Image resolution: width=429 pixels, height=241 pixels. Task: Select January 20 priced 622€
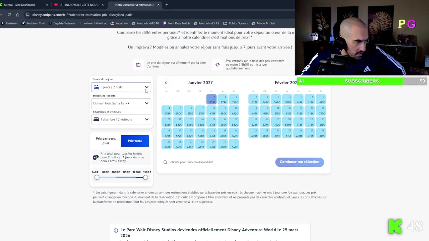[x=189, y=133]
